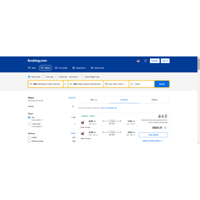Click the green Fastest badge on the flight card
The width and height of the screenshot is (200, 200).
92,116
